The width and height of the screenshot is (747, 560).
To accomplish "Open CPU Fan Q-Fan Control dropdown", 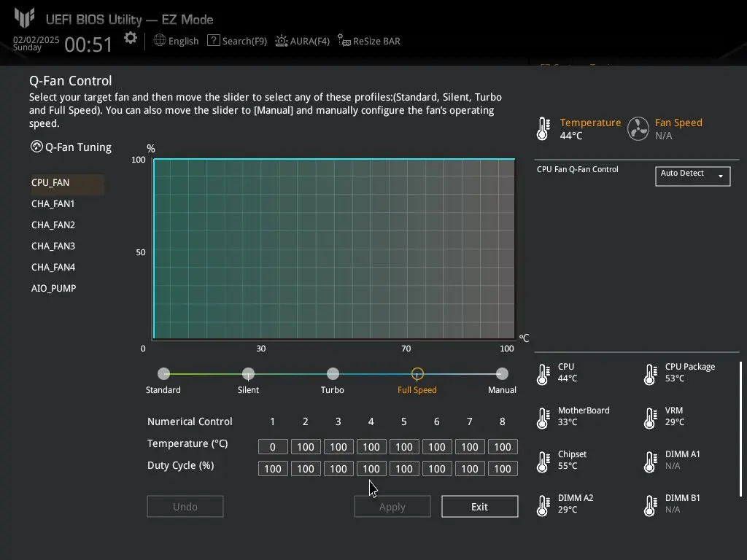I will (693, 176).
